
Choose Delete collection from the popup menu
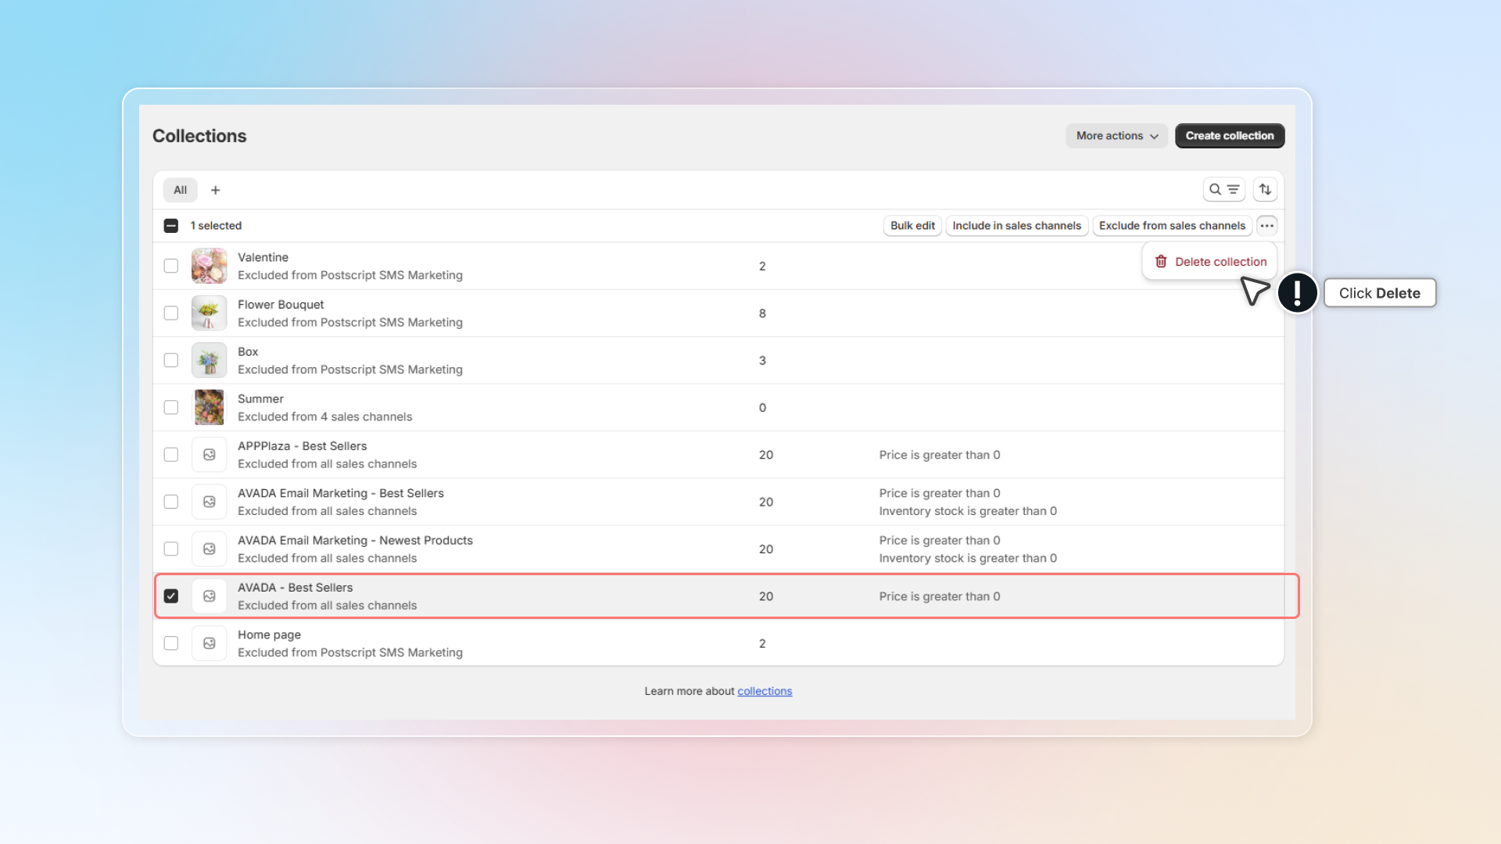pos(1210,262)
